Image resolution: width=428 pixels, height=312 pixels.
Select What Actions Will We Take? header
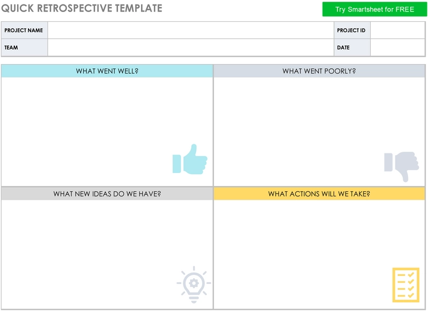tap(319, 193)
